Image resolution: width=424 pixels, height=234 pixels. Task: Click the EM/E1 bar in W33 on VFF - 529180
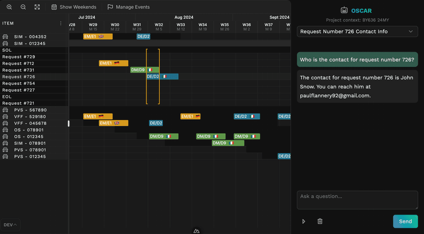tap(190, 116)
